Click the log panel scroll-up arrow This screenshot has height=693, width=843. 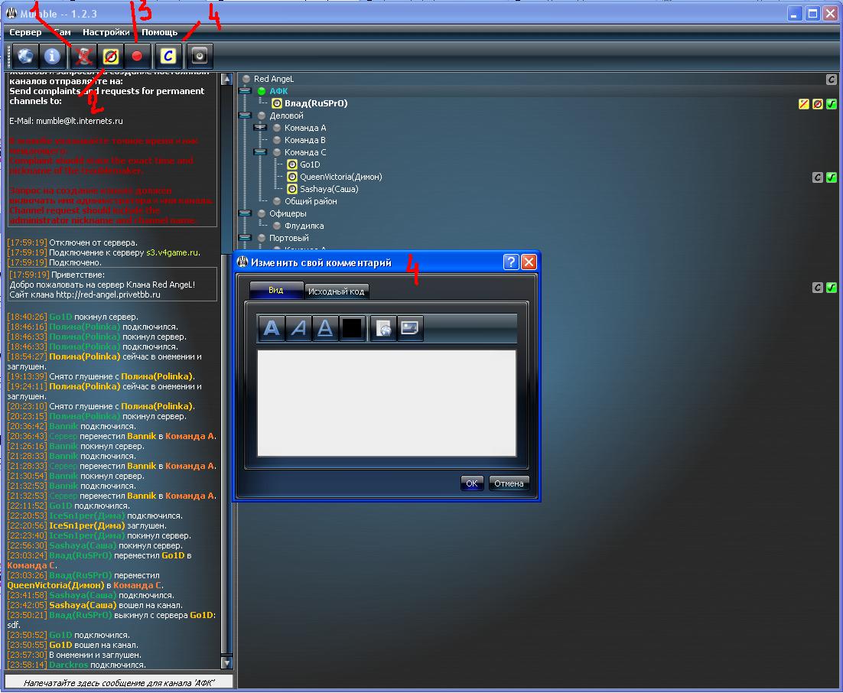click(227, 80)
